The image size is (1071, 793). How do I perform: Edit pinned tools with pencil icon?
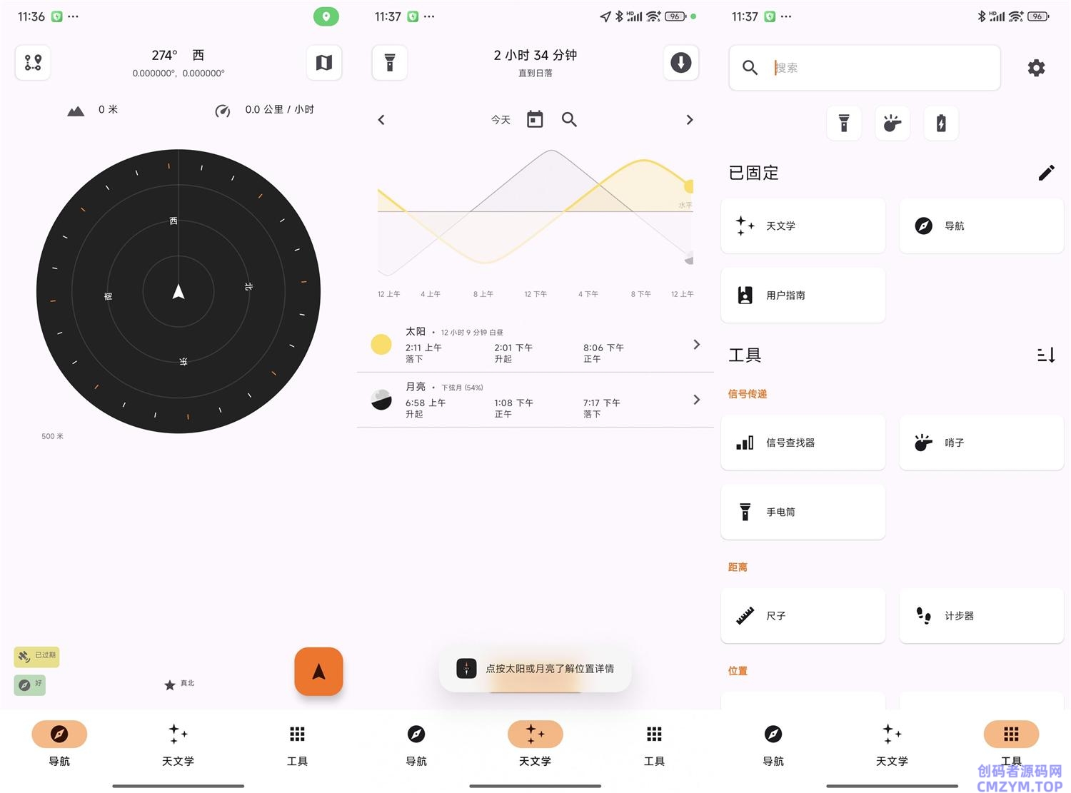pyautogui.click(x=1046, y=173)
